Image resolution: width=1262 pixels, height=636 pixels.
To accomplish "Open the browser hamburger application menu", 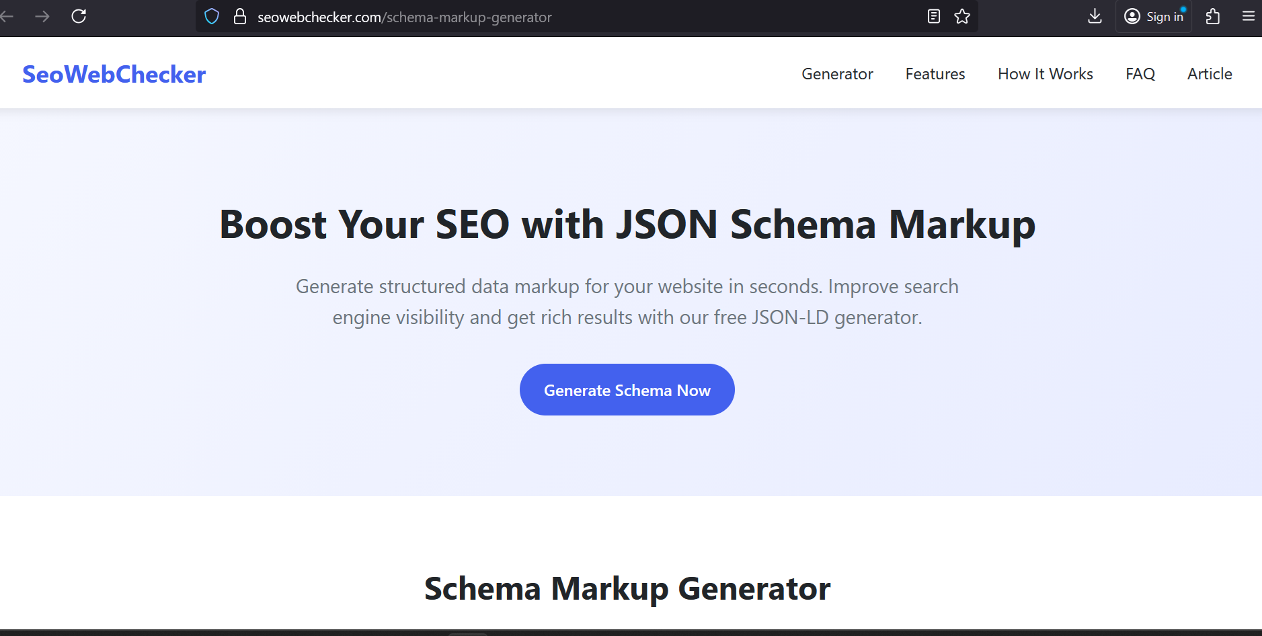I will click(x=1249, y=16).
